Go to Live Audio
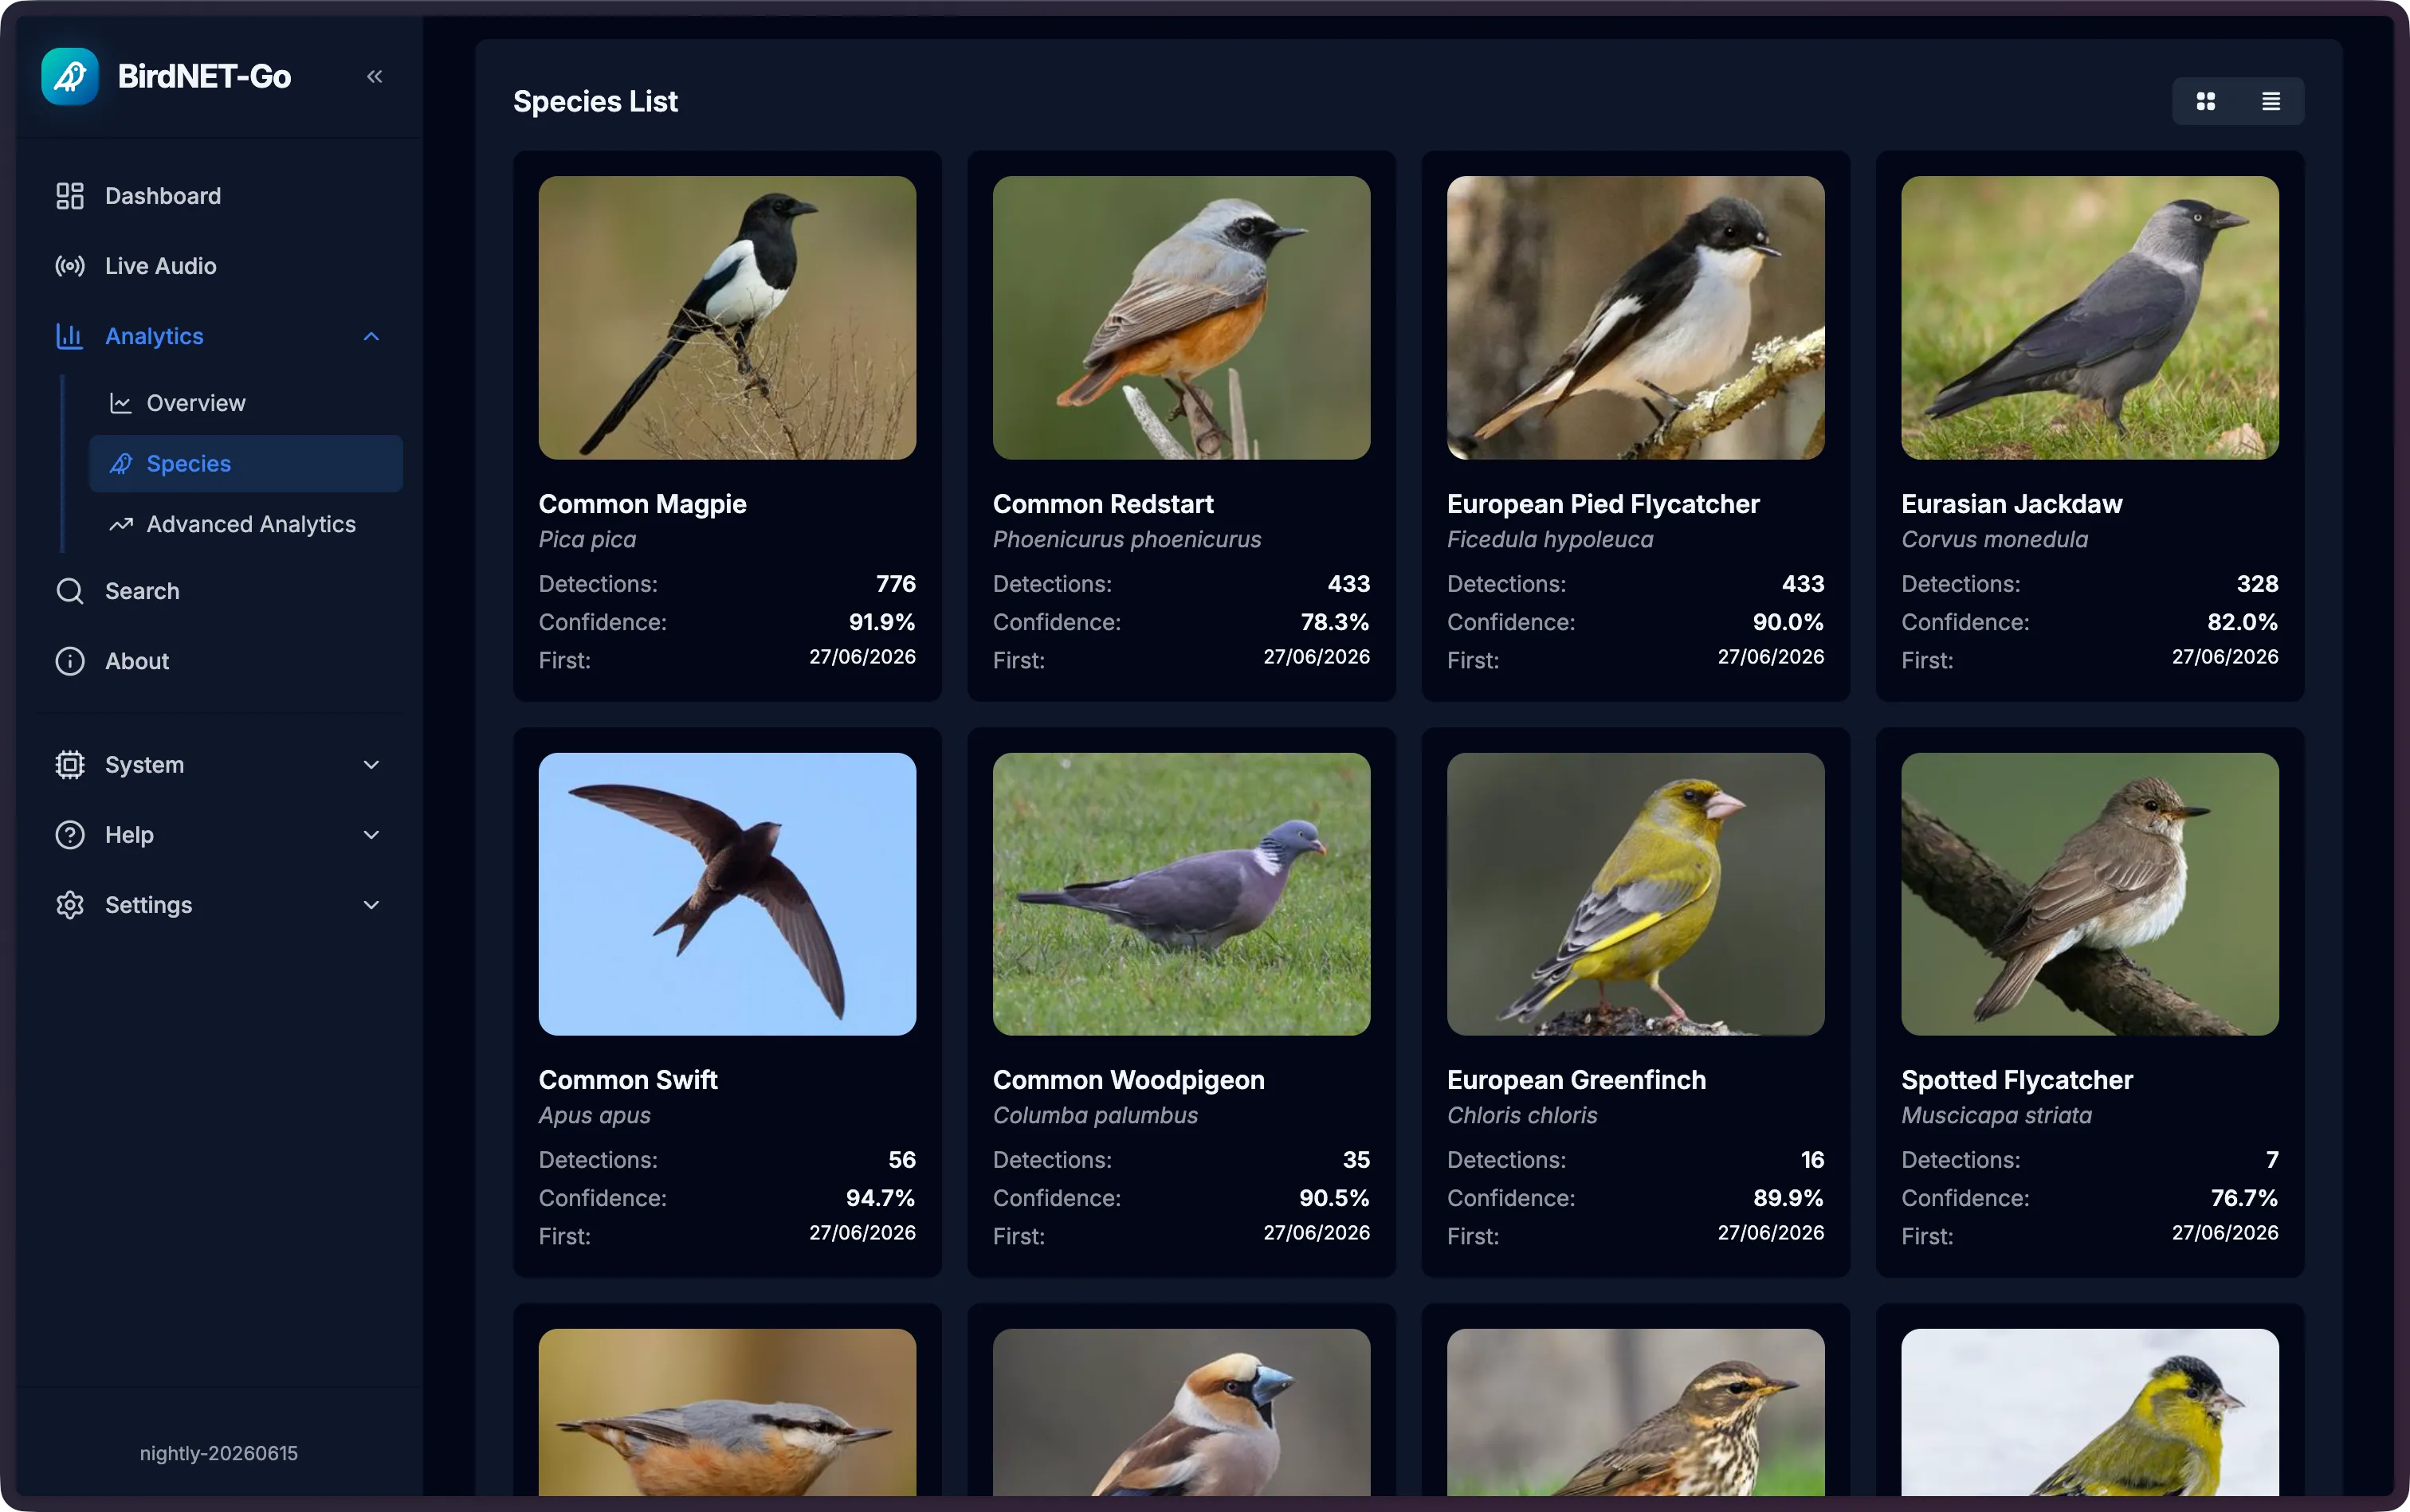Viewport: 2410px width, 1512px height. pos(220,266)
